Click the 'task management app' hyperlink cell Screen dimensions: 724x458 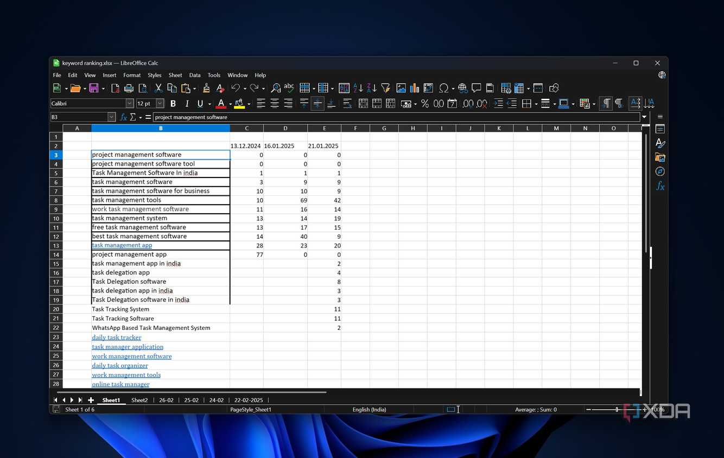[122, 245]
